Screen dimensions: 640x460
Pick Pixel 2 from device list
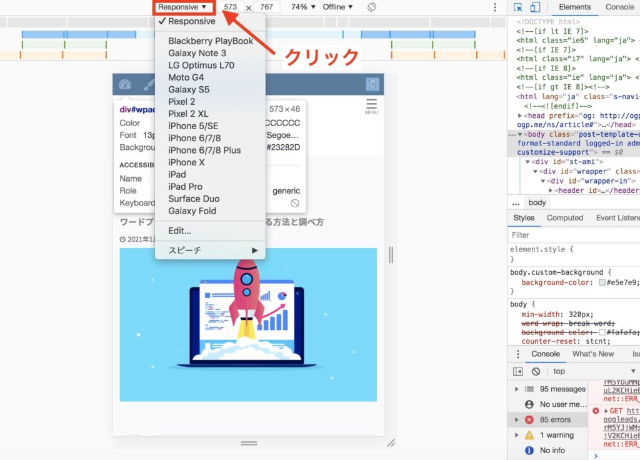coord(210,102)
